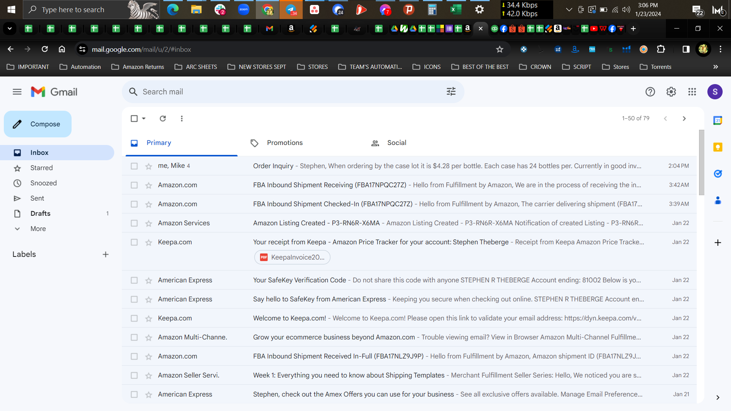The image size is (731, 411).
Task: Select checkbox for FBA Inbound Shipment Receiving email
Action: pyautogui.click(x=134, y=185)
